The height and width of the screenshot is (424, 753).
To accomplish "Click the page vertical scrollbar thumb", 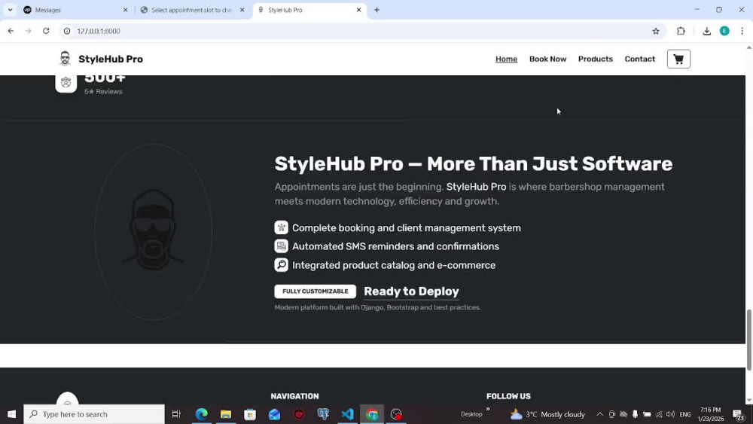I will pos(748,340).
